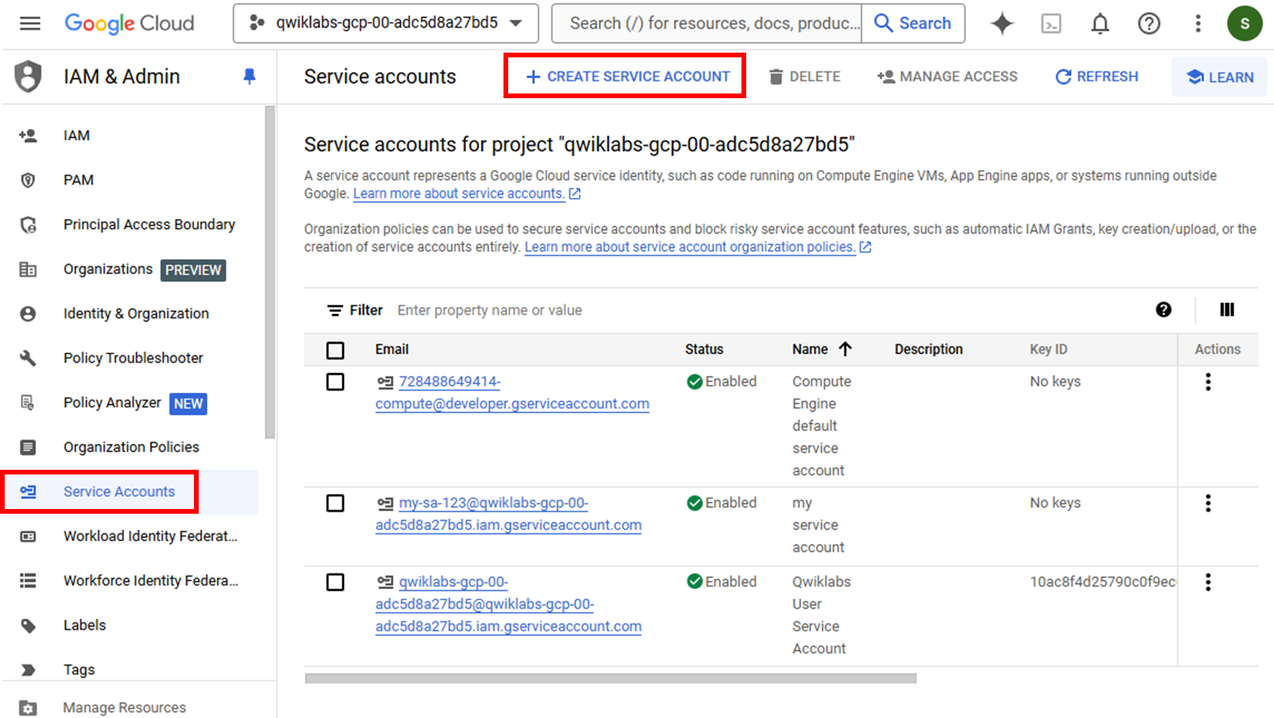The width and height of the screenshot is (1274, 718).
Task: Click the sidebar vertical scrollbar
Action: point(270,273)
